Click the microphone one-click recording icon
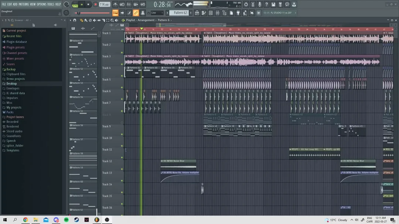This screenshot has width=399, height=224. 260,4
